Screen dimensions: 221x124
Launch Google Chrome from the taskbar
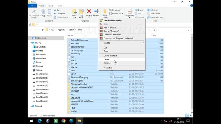[64, 121]
